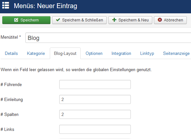The width and height of the screenshot is (191, 139).
Task: Click the # Spalten input field
Action: coord(95,114)
